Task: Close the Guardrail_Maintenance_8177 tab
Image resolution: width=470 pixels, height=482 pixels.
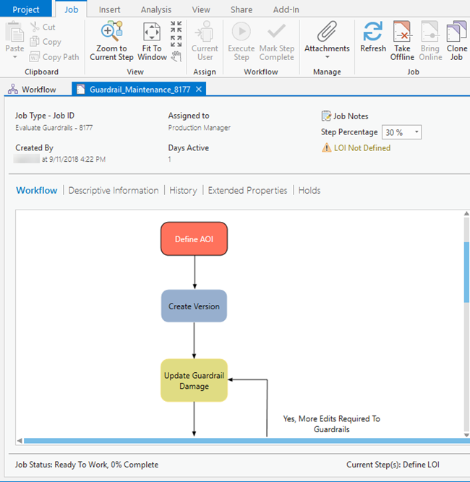Action: (x=200, y=89)
